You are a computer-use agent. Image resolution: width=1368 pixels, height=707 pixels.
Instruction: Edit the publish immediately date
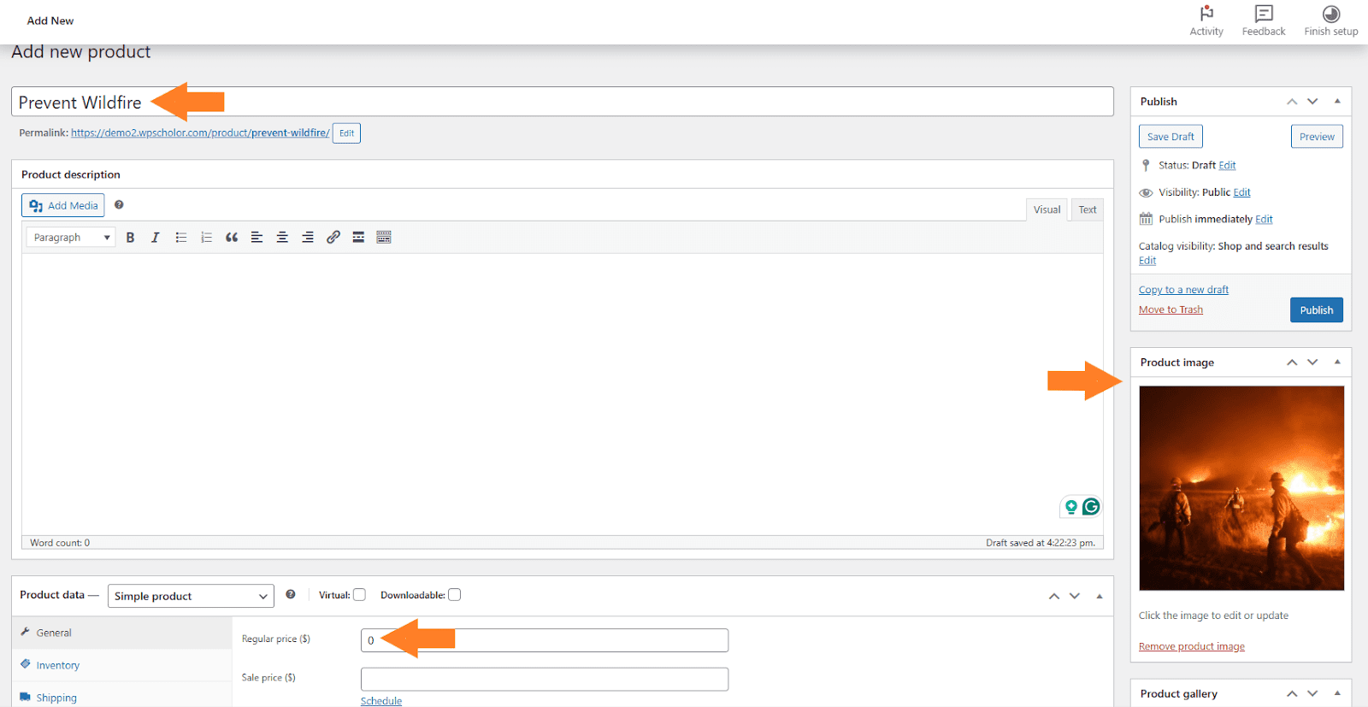point(1264,219)
